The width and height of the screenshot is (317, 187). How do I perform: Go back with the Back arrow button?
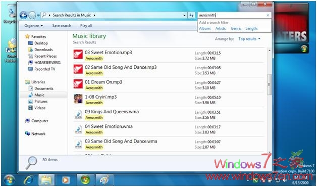23,15
